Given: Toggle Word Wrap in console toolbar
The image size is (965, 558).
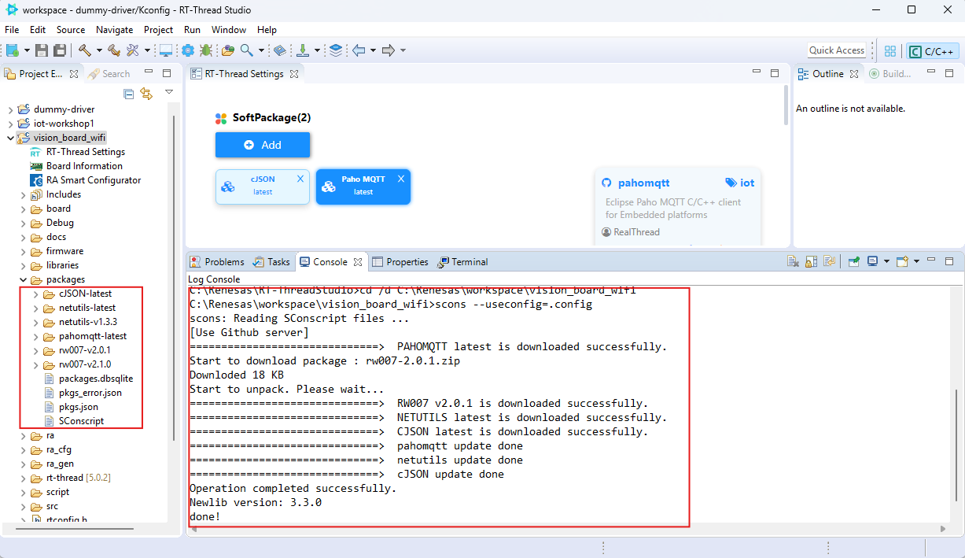Looking at the screenshot, I should (829, 262).
